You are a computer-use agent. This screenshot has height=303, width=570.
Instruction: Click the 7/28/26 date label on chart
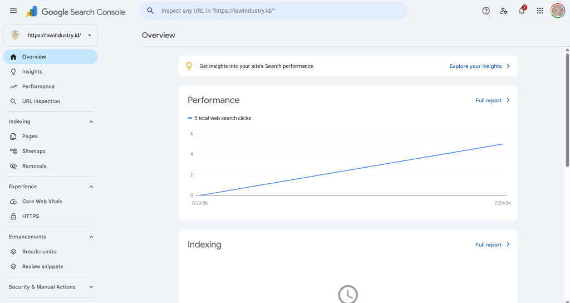(200, 203)
